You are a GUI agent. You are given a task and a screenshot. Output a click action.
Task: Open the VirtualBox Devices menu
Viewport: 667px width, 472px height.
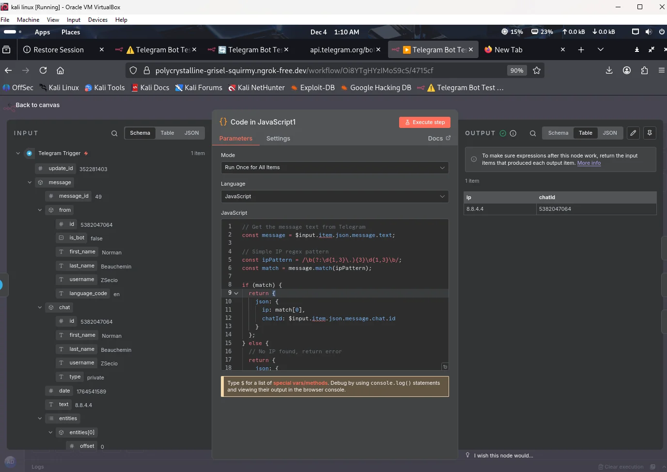(98, 20)
